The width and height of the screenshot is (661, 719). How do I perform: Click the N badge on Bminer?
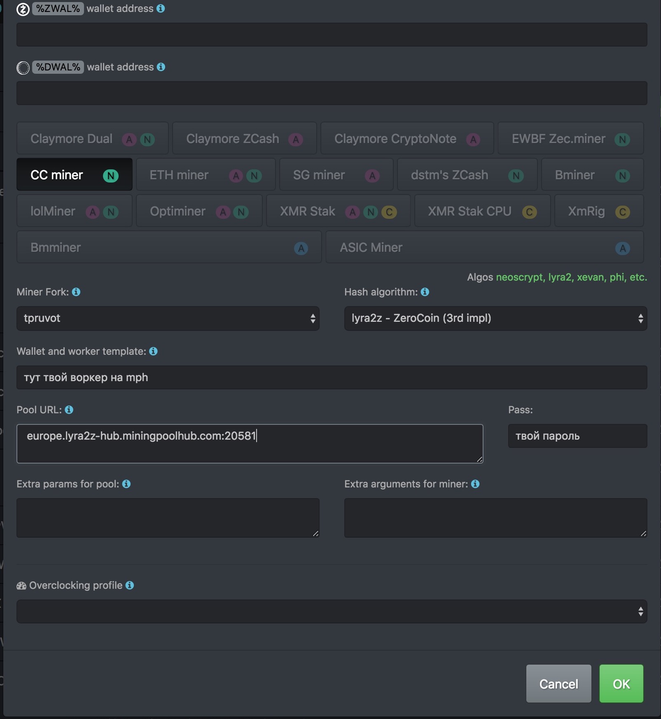[x=623, y=176]
